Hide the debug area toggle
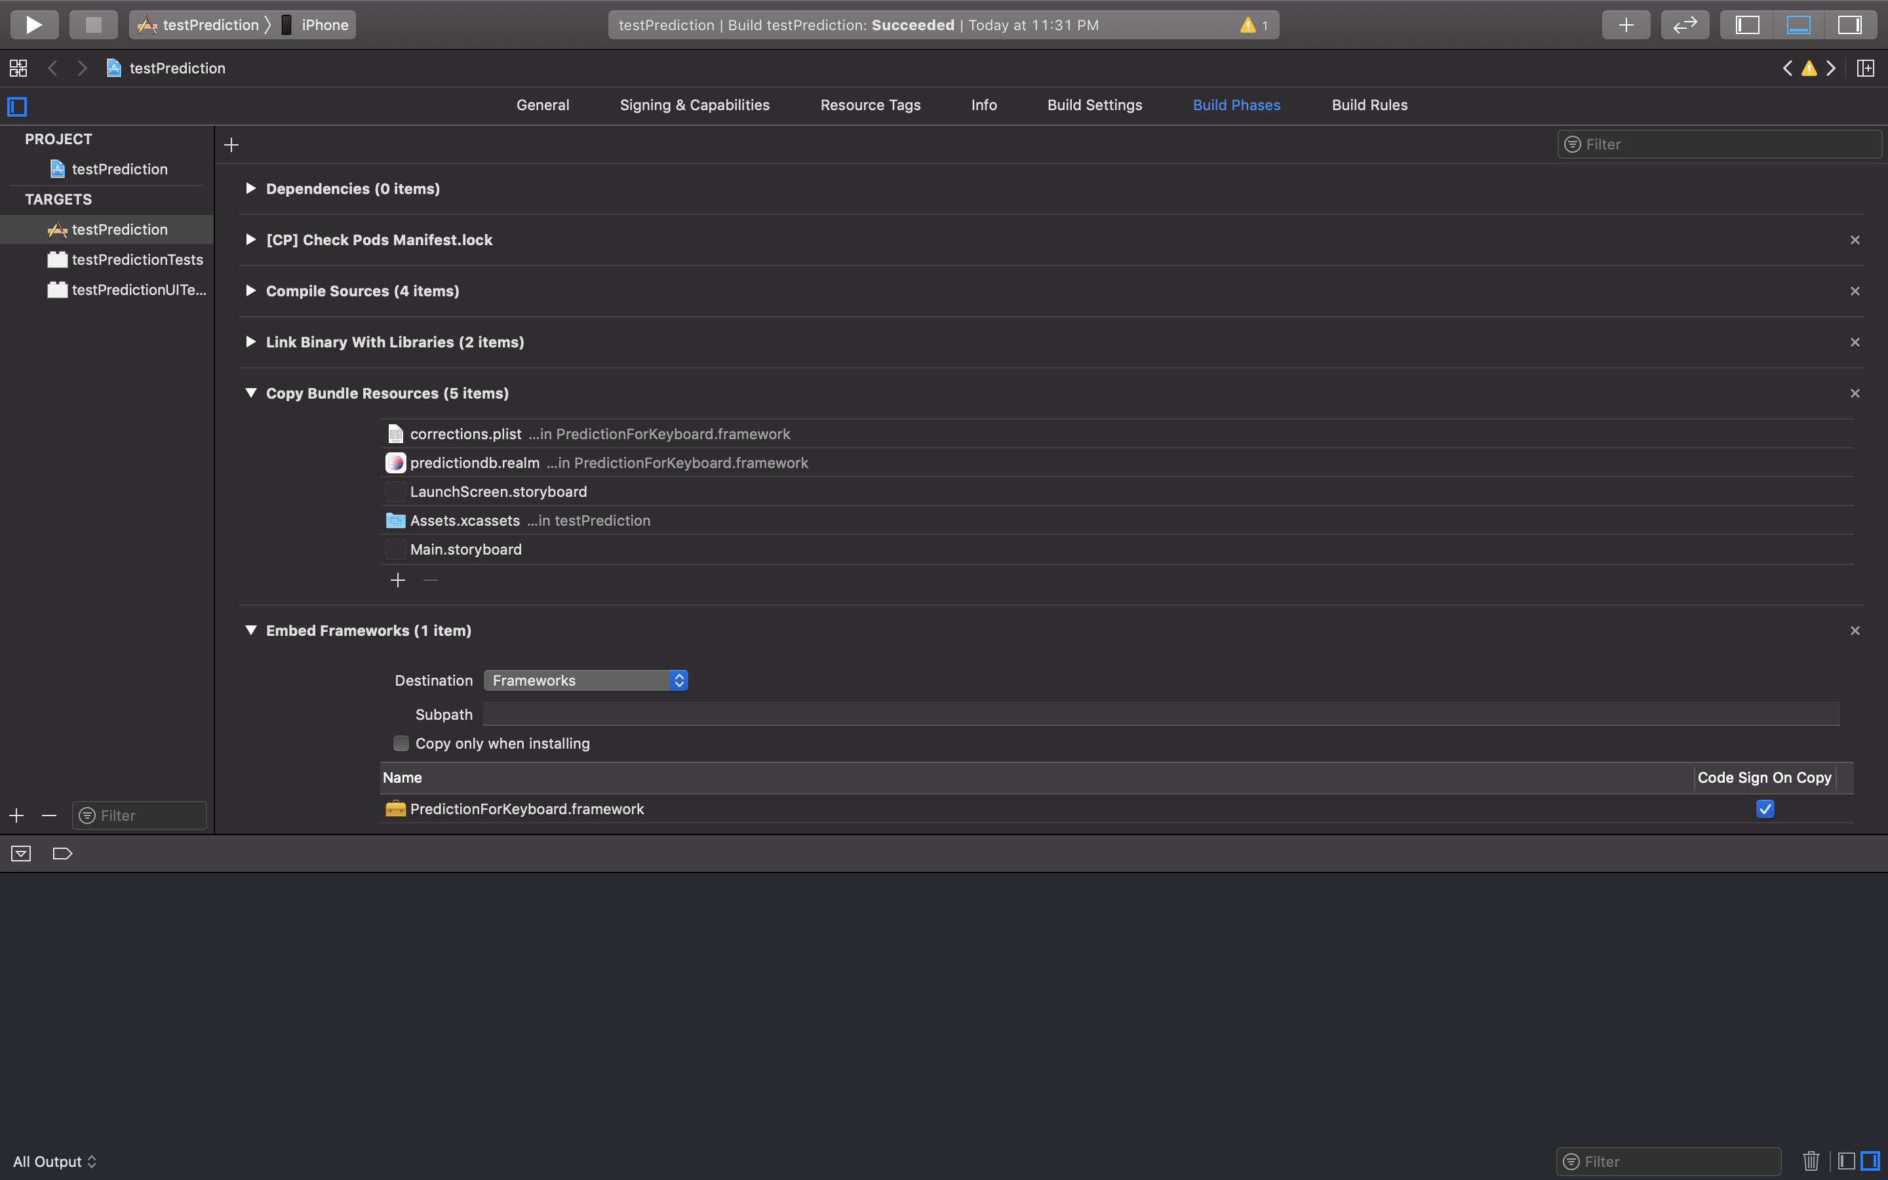Screen dimensions: 1888x1180 click(x=21, y=853)
